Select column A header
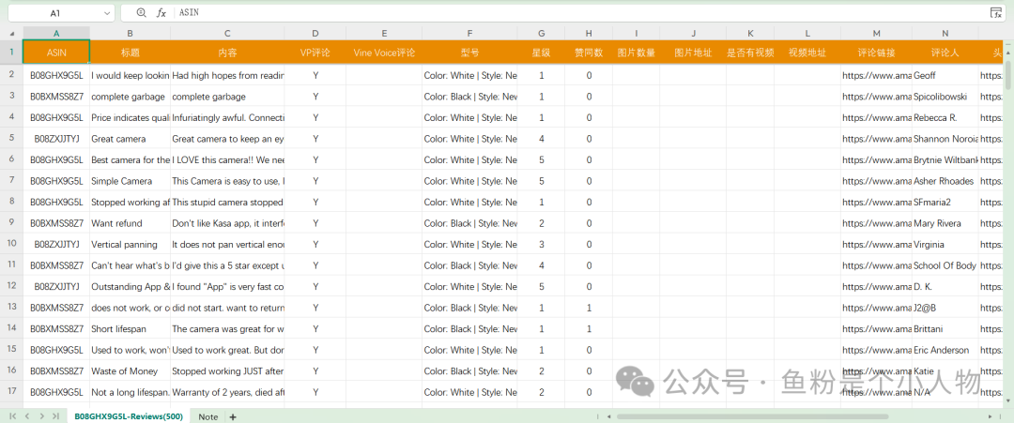 (56, 33)
